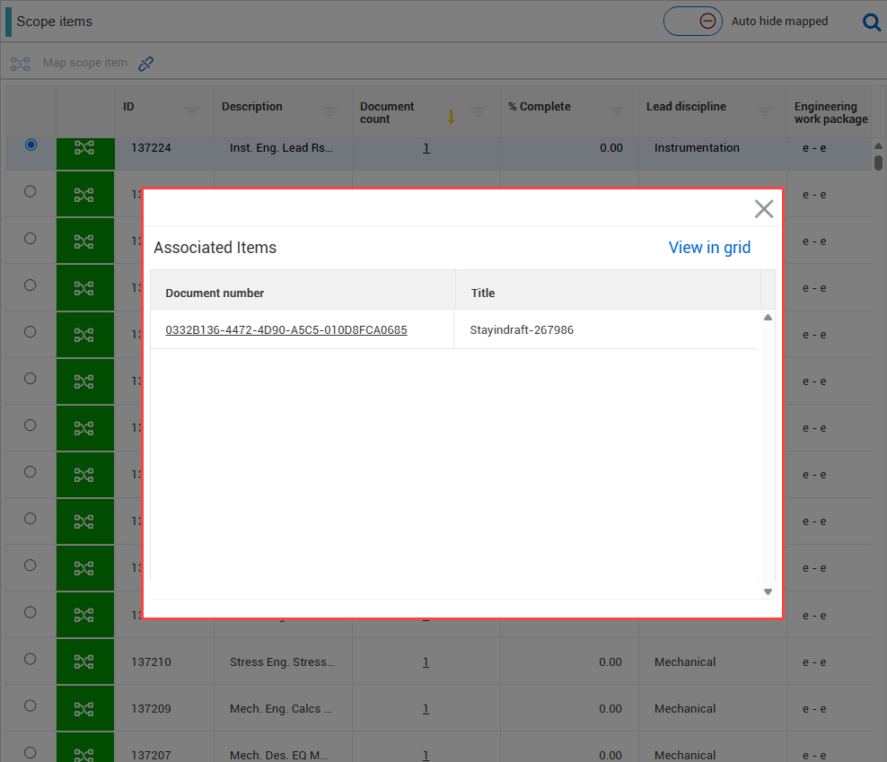Select radio button for row 137210

tap(31, 659)
